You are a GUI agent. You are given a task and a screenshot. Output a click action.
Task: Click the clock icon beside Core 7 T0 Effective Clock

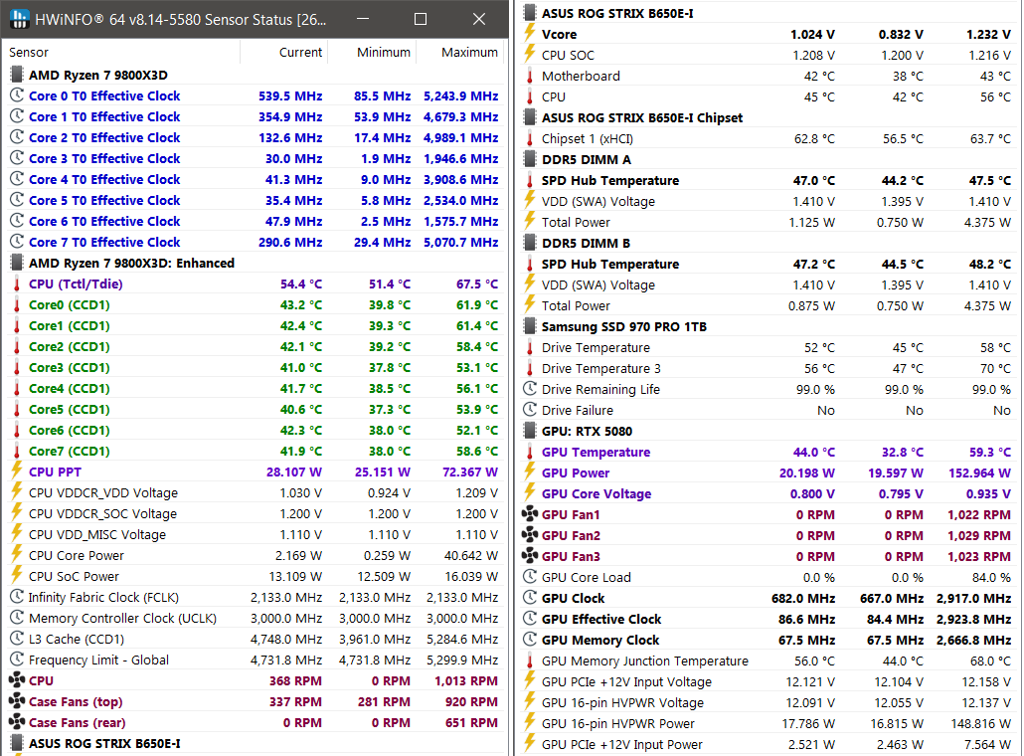point(17,242)
